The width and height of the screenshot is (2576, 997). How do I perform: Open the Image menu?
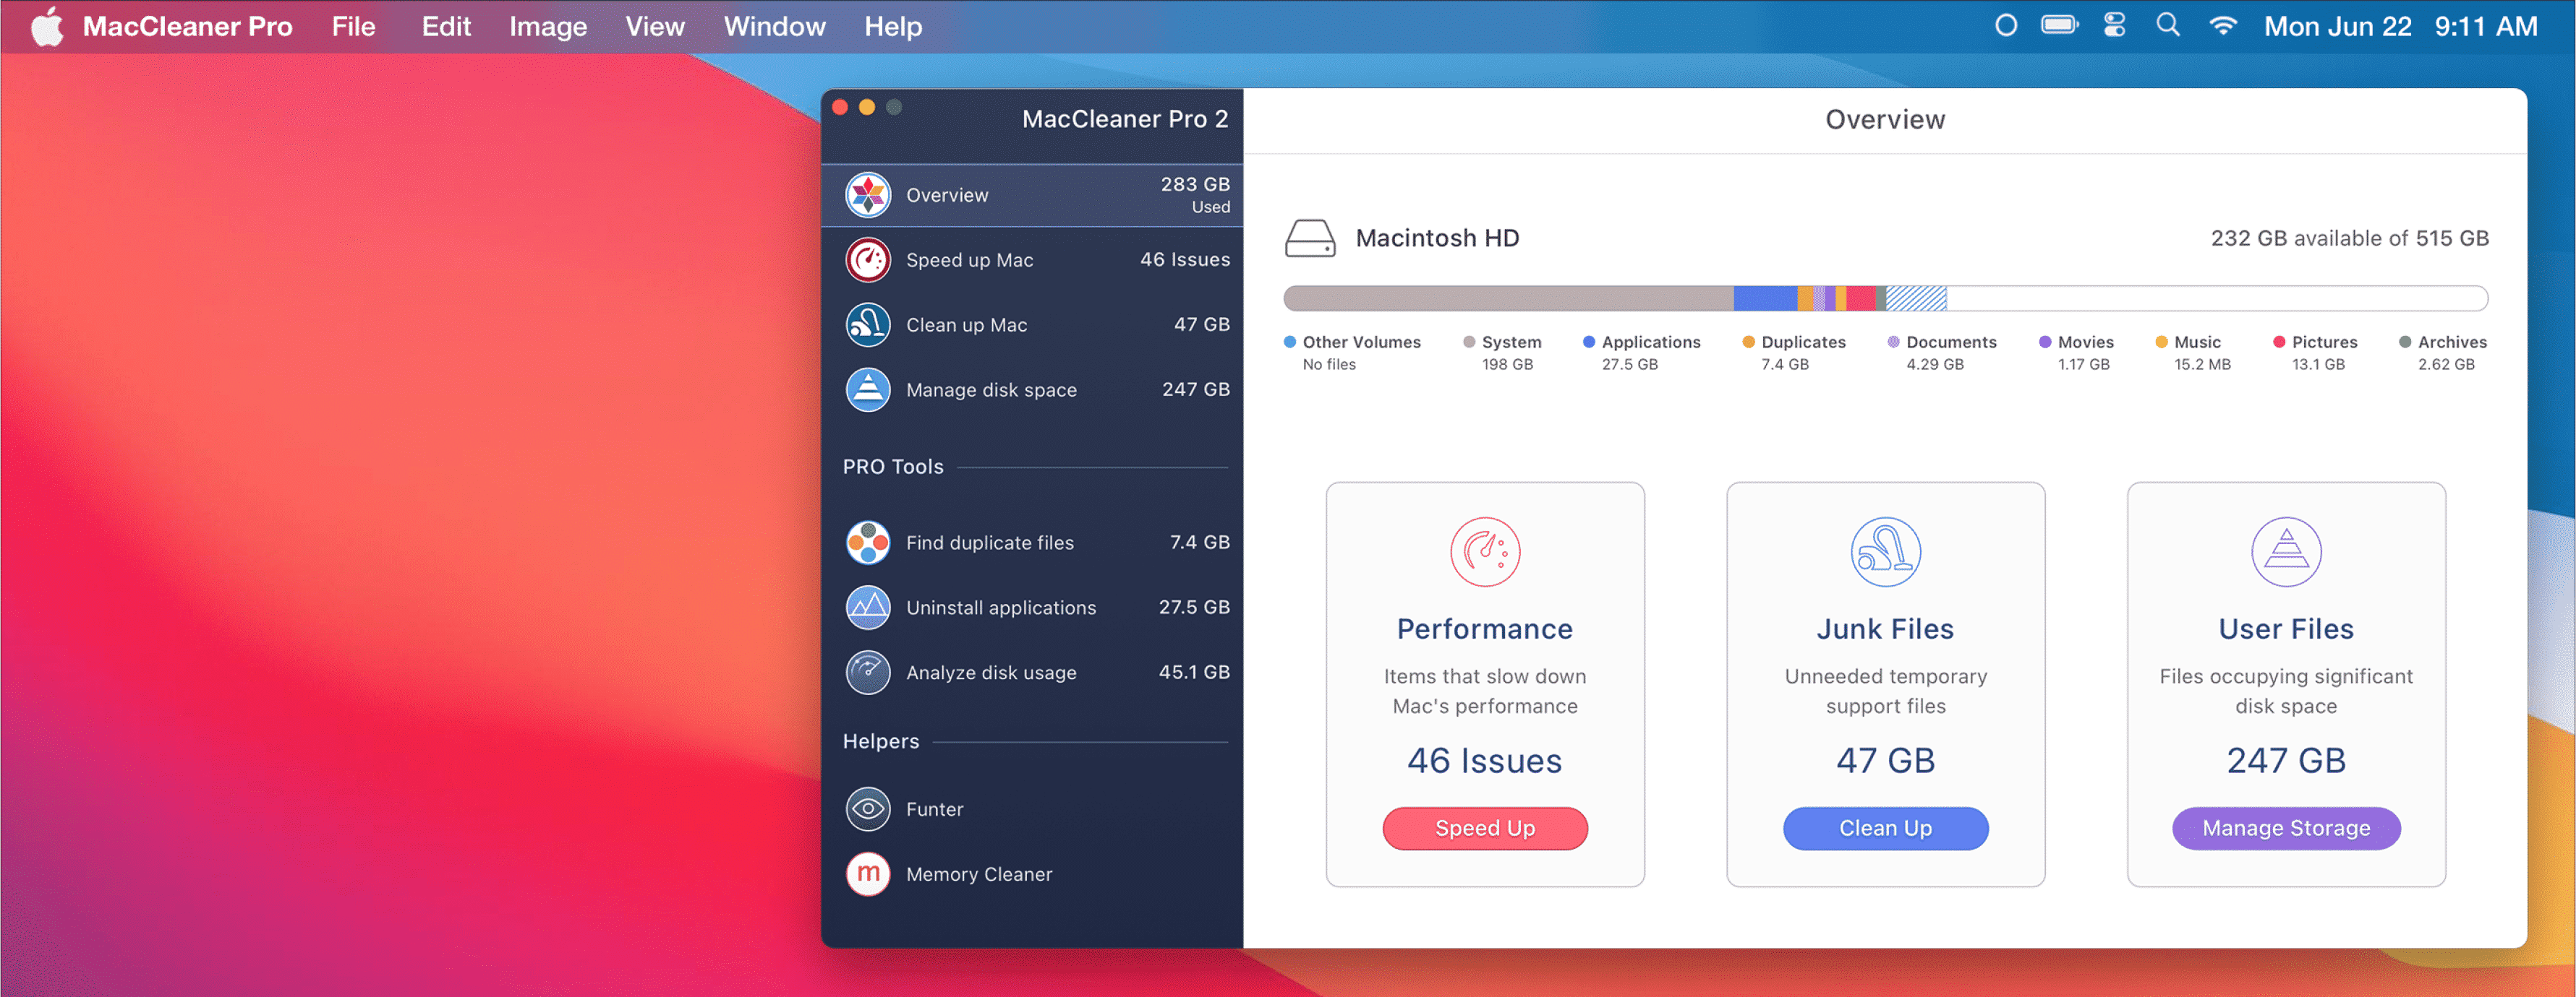[548, 27]
